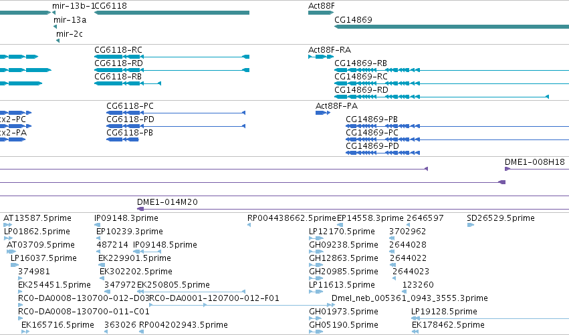This screenshot has width=569, height=335.
Task: Click the 3702962 EST label
Action: click(407, 231)
